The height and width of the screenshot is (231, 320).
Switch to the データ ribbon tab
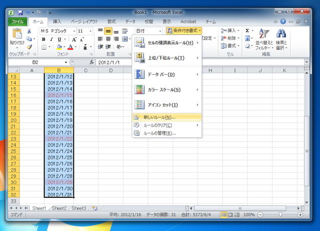(x=130, y=22)
